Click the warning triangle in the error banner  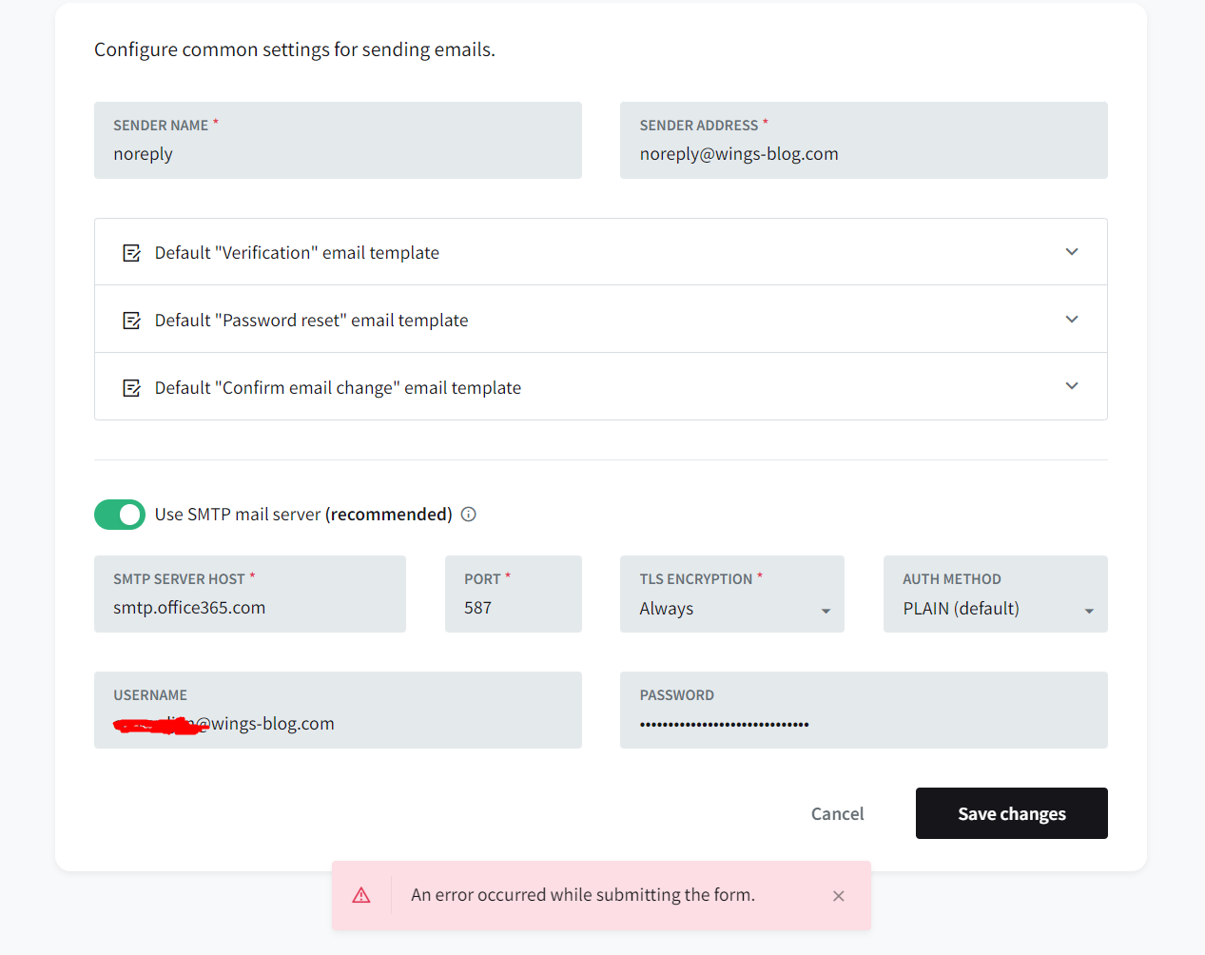coord(361,894)
